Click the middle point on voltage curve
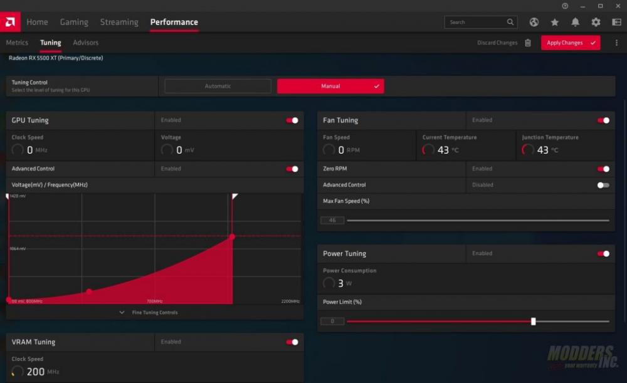The image size is (627, 383). click(x=89, y=291)
